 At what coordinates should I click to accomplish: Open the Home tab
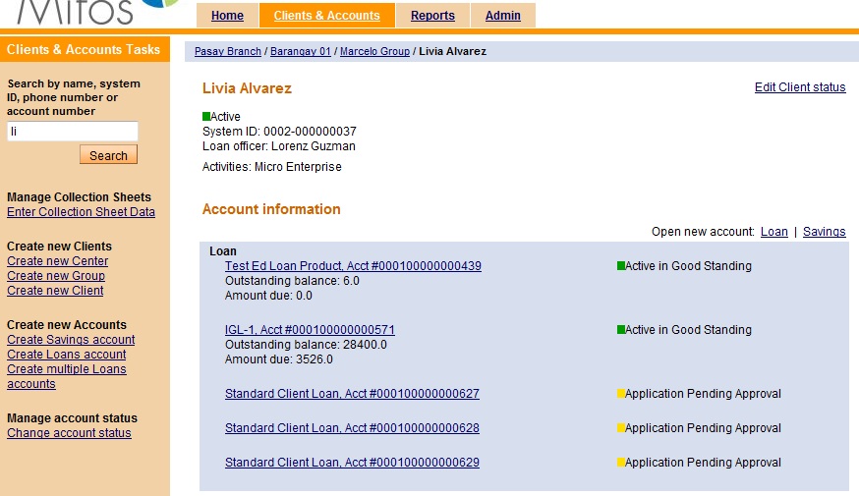pyautogui.click(x=227, y=16)
